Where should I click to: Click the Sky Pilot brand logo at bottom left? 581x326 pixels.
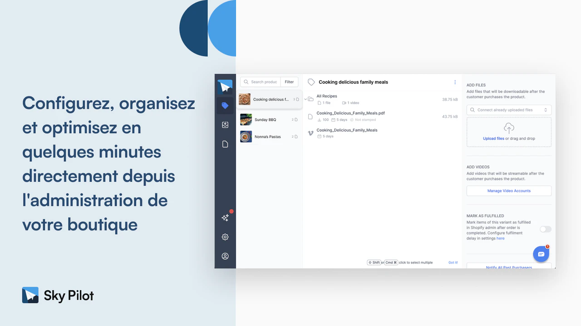point(58,295)
